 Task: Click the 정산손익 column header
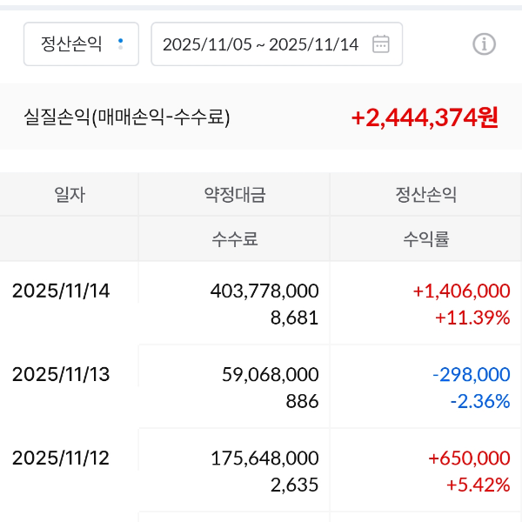tap(425, 195)
